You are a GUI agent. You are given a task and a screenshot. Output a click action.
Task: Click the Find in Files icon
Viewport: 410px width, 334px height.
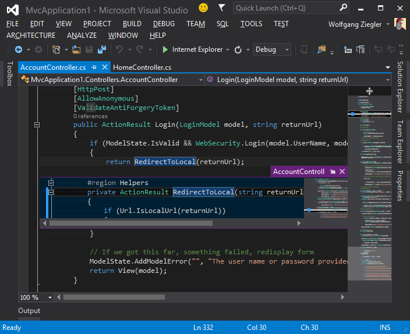tap(321, 49)
